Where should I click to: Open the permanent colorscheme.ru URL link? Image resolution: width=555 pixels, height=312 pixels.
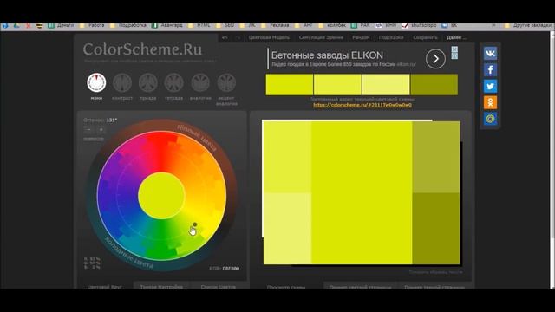(x=362, y=105)
